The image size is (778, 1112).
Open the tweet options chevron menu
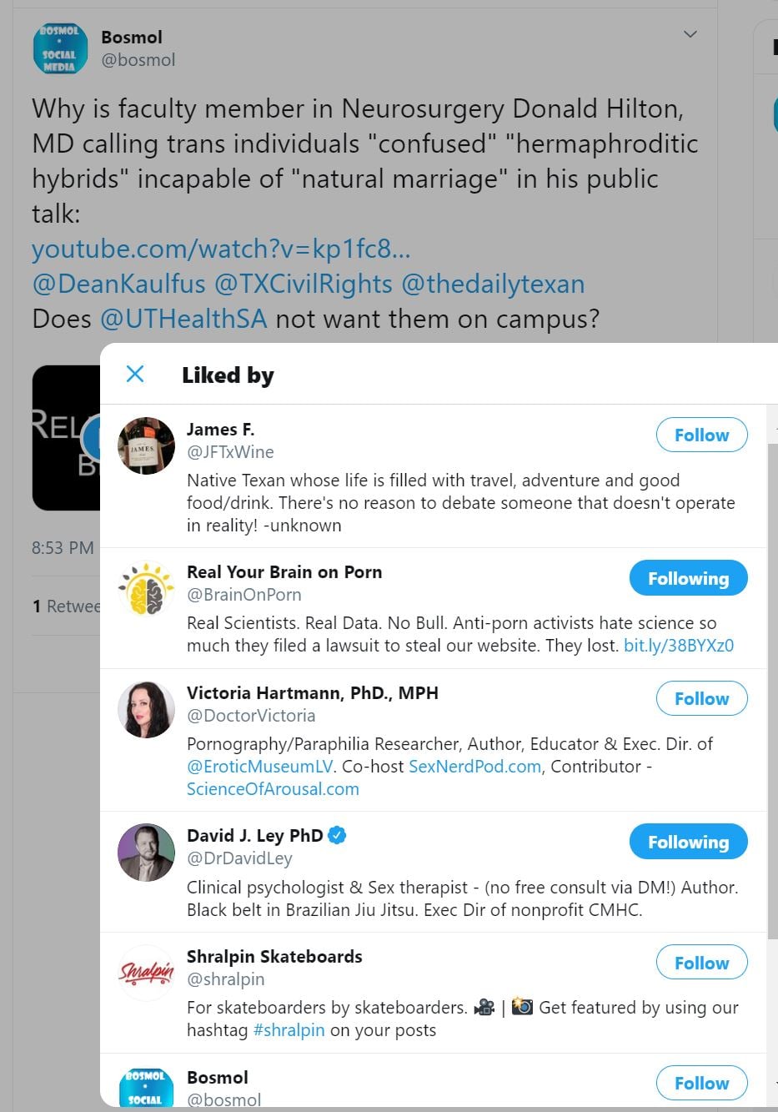(690, 34)
